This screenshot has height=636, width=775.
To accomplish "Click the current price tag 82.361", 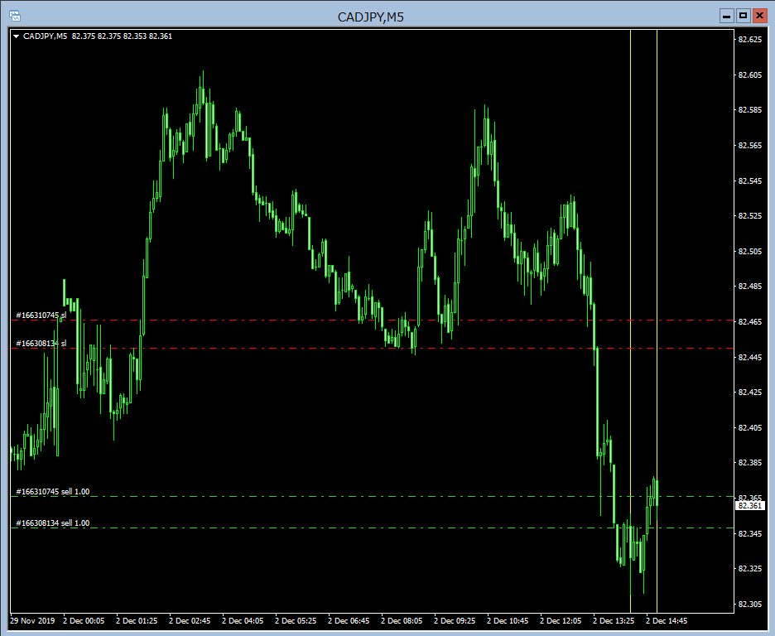I will coord(750,505).
